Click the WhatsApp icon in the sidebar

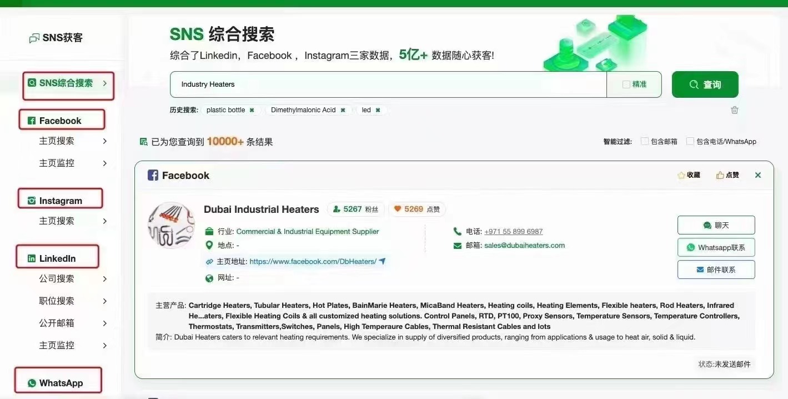[x=32, y=383]
